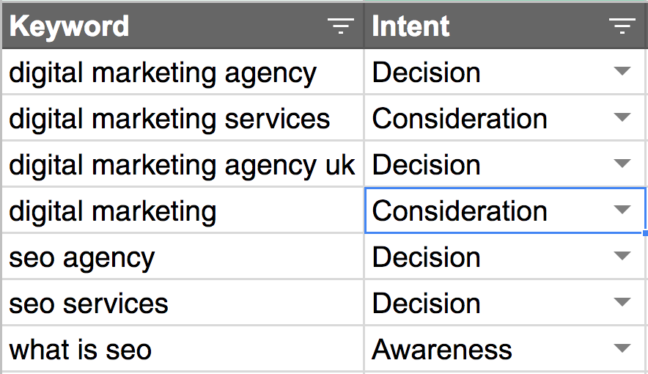Open the Intent column filter icon
The width and height of the screenshot is (648, 374).
(x=622, y=26)
